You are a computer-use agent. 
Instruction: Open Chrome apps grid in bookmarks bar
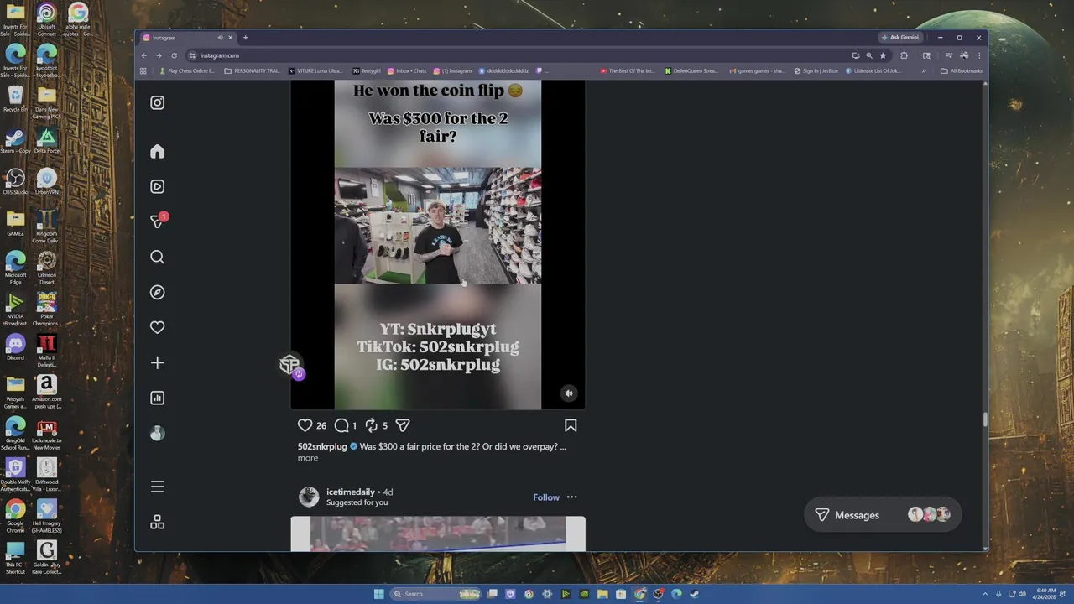click(x=143, y=71)
